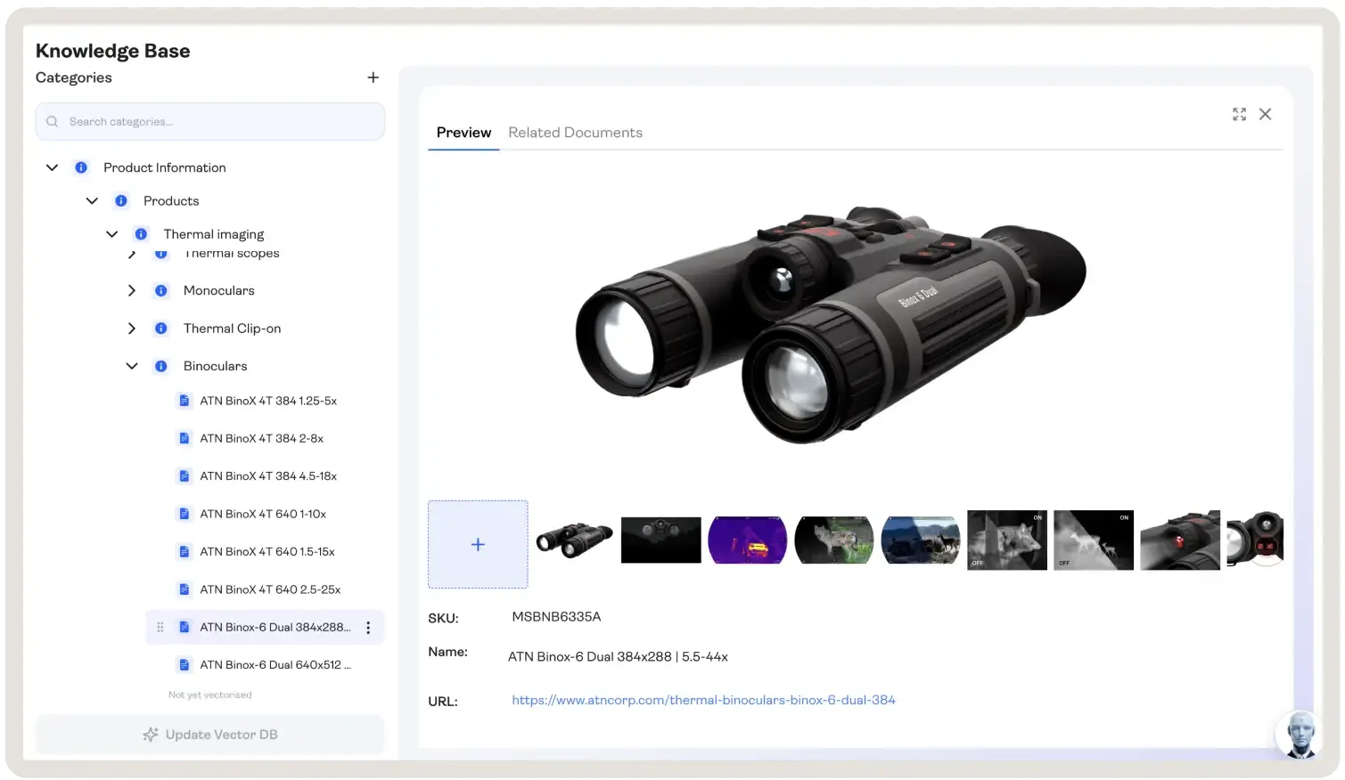Select the thermal deer ON/OFF thumbnail
The height and width of the screenshot is (780, 1345).
pos(1093,540)
